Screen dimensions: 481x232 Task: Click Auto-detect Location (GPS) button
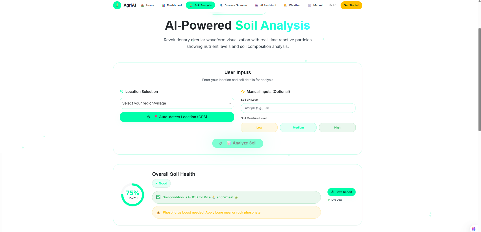click(x=177, y=117)
